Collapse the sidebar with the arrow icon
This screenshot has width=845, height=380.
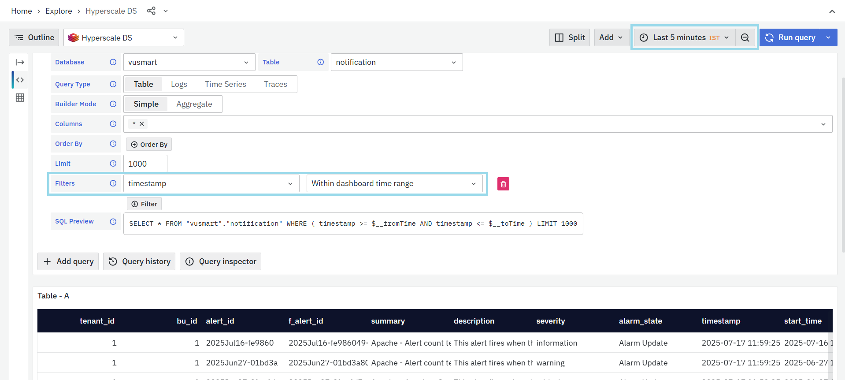pos(20,62)
